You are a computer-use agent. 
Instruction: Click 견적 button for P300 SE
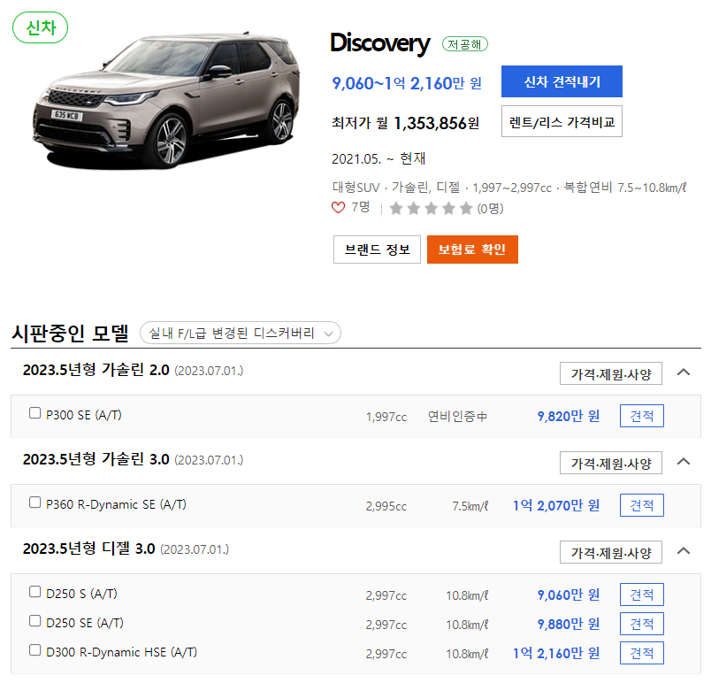tap(642, 416)
